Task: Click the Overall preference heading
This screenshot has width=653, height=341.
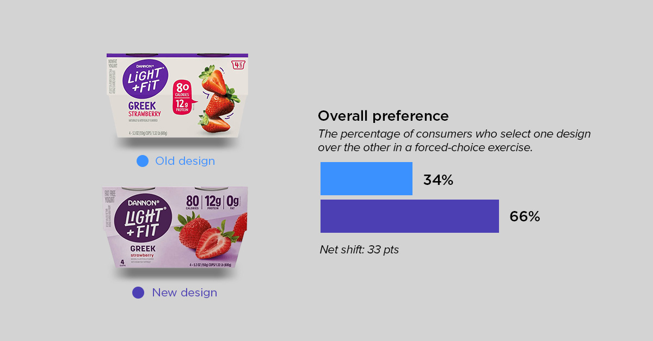Action: click(383, 116)
